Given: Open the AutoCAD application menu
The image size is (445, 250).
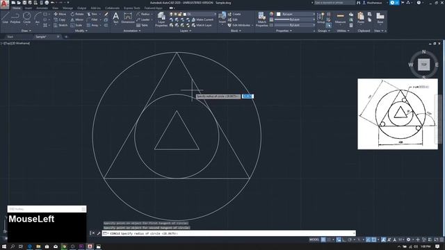Looking at the screenshot, I should click(4, 4).
